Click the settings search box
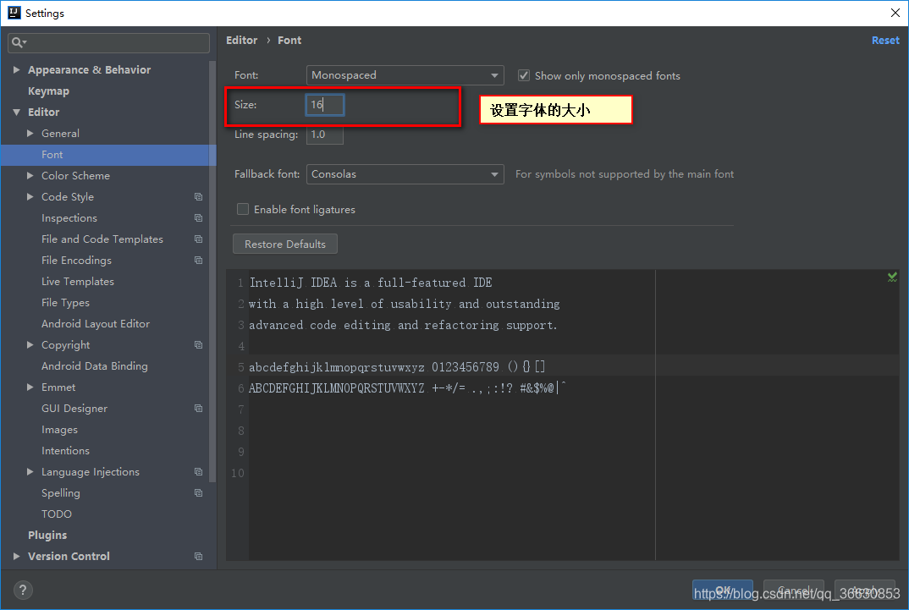This screenshot has height=610, width=909. click(109, 43)
